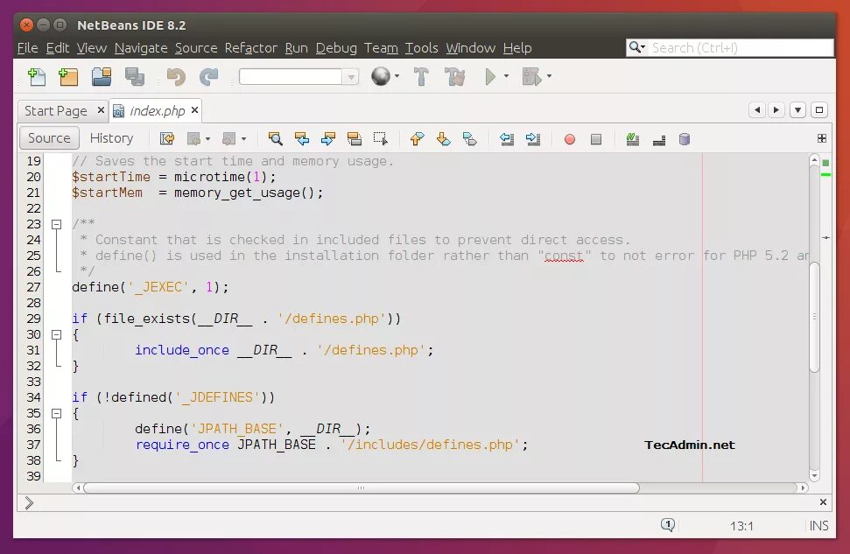The image size is (850, 554).
Task: Toggle a bookmark on the current line
Action: pyautogui.click(x=470, y=138)
